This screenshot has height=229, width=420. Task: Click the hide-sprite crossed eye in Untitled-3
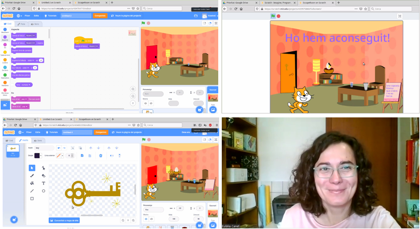(152, 219)
